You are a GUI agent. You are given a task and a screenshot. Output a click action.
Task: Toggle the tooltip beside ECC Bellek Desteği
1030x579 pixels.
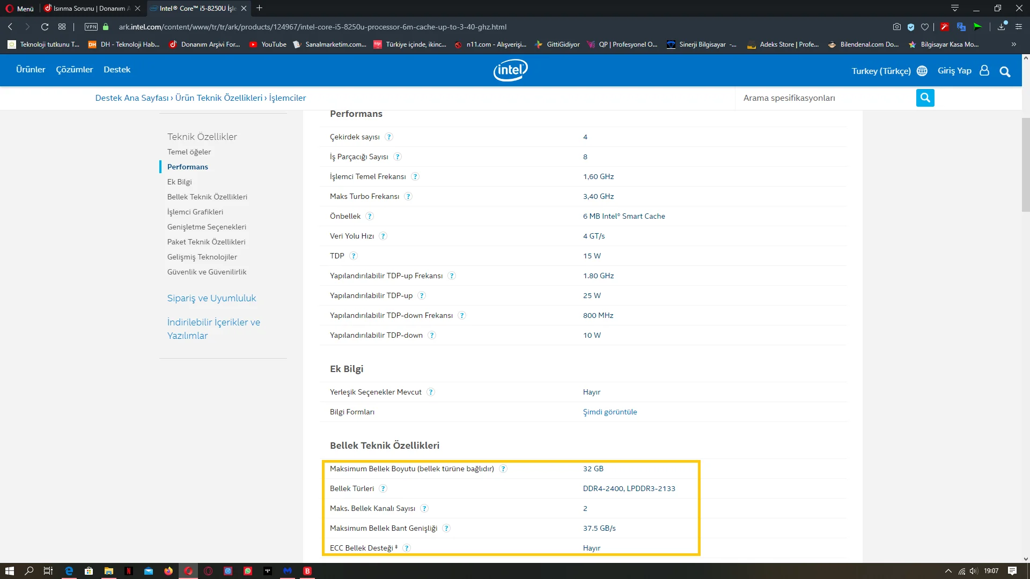click(407, 548)
